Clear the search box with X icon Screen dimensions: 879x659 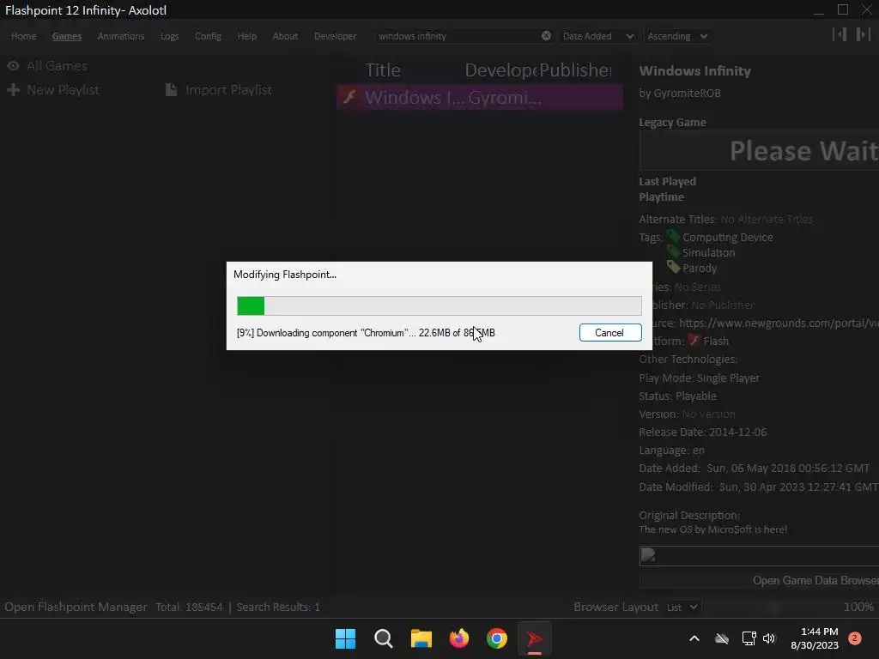[x=546, y=35]
